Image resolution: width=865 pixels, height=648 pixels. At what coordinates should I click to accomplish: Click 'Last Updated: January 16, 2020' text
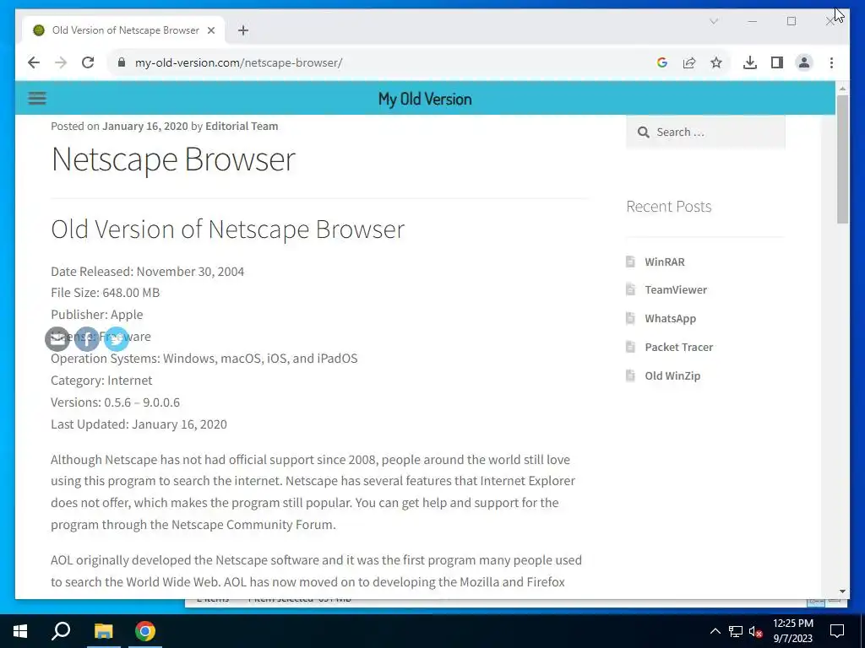coord(139,424)
